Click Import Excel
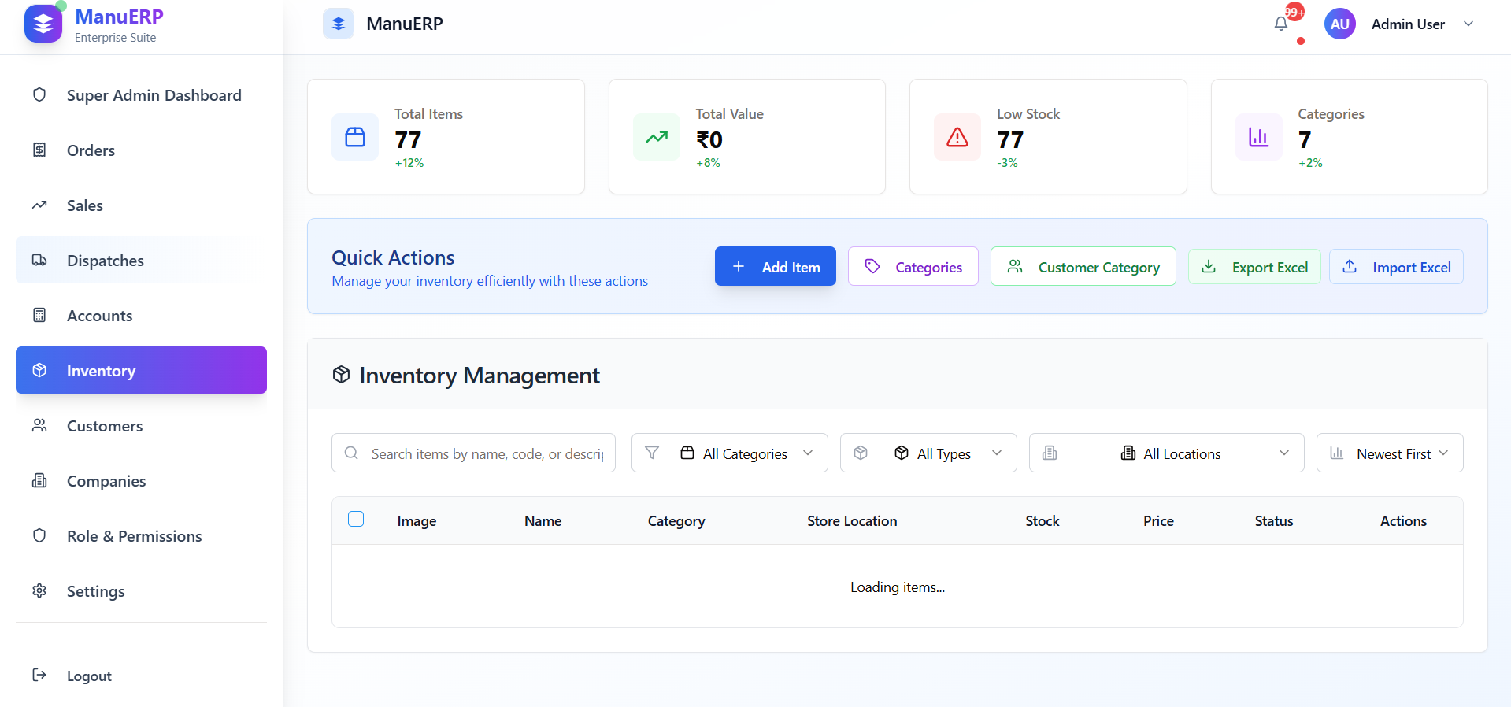This screenshot has height=707, width=1511. point(1396,267)
